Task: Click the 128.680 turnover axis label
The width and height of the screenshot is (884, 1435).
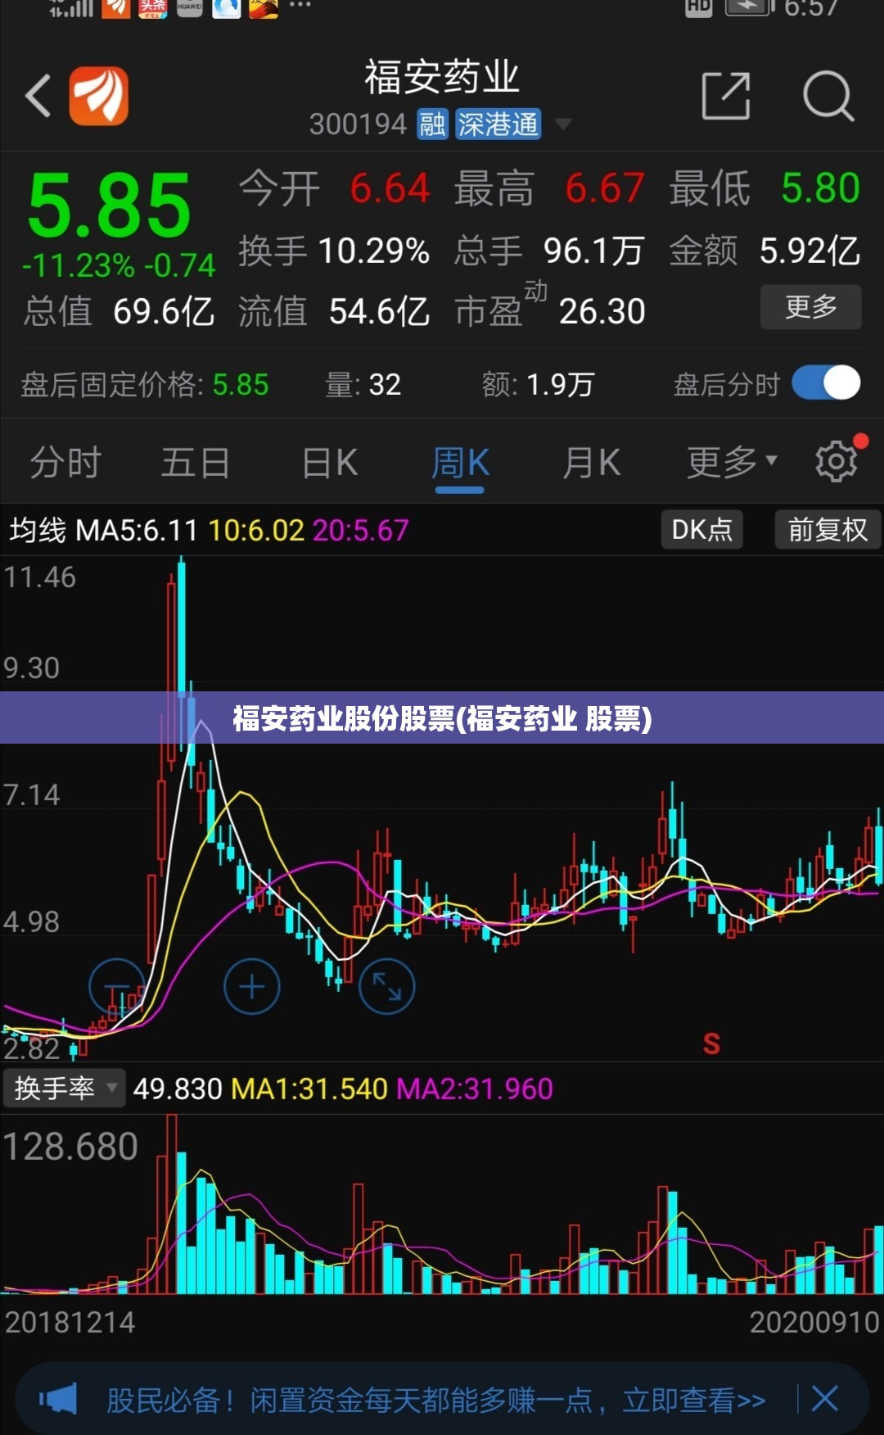Action: [70, 1147]
